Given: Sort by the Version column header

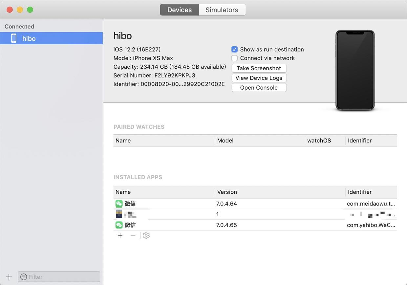Looking at the screenshot, I should (227, 192).
